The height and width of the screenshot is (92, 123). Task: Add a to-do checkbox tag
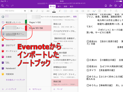100,11
